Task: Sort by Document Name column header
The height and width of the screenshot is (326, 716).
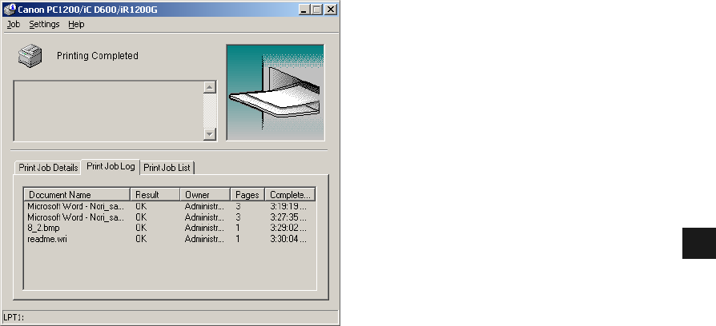Action: 77,195
